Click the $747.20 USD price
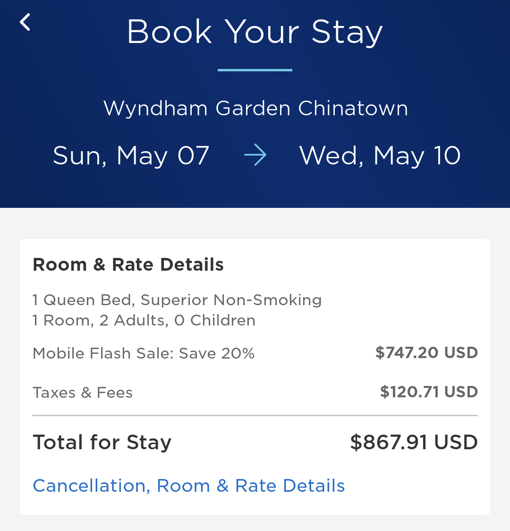This screenshot has height=531, width=510. pyautogui.click(x=426, y=352)
